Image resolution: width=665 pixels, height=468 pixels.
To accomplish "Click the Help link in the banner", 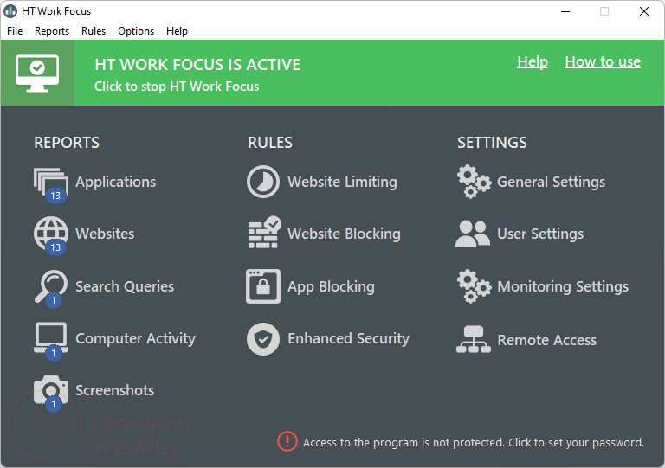I will tap(533, 61).
